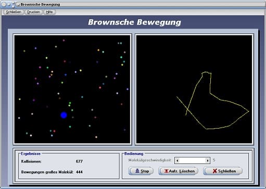Increase molecule speed with the right scrollbar arrow
This screenshot has height=189, width=266.
(208, 160)
